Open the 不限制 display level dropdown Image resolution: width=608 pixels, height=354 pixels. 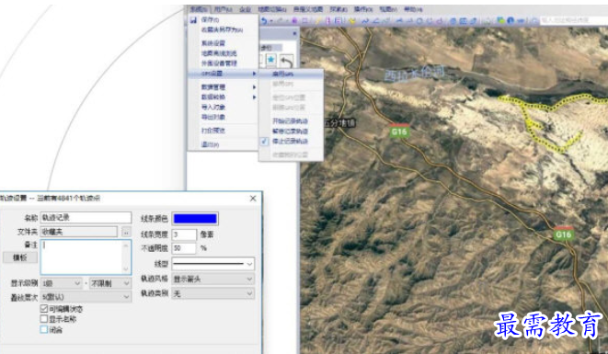[x=110, y=283]
